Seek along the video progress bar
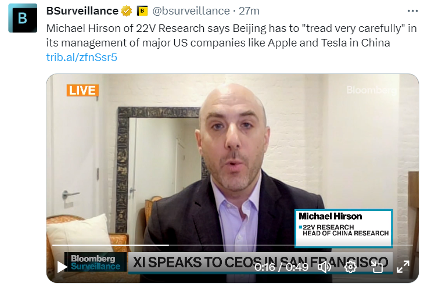 pos(232,245)
